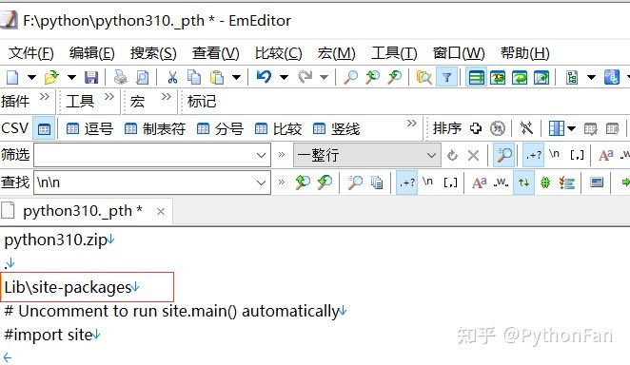Click the filter refresh arrow icon
The height and width of the screenshot is (365, 630).
click(452, 155)
